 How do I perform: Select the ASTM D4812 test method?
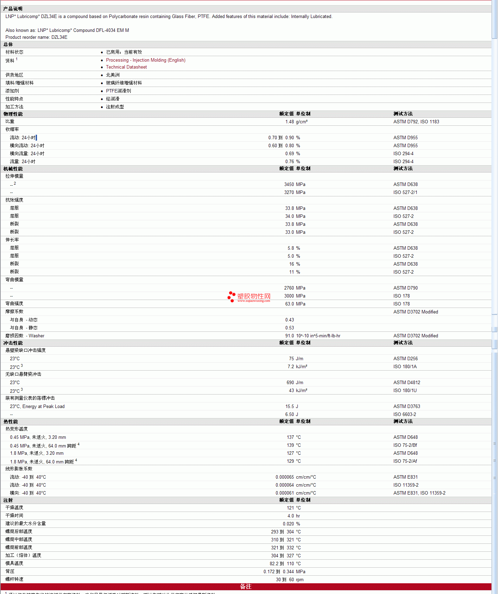tap(407, 383)
